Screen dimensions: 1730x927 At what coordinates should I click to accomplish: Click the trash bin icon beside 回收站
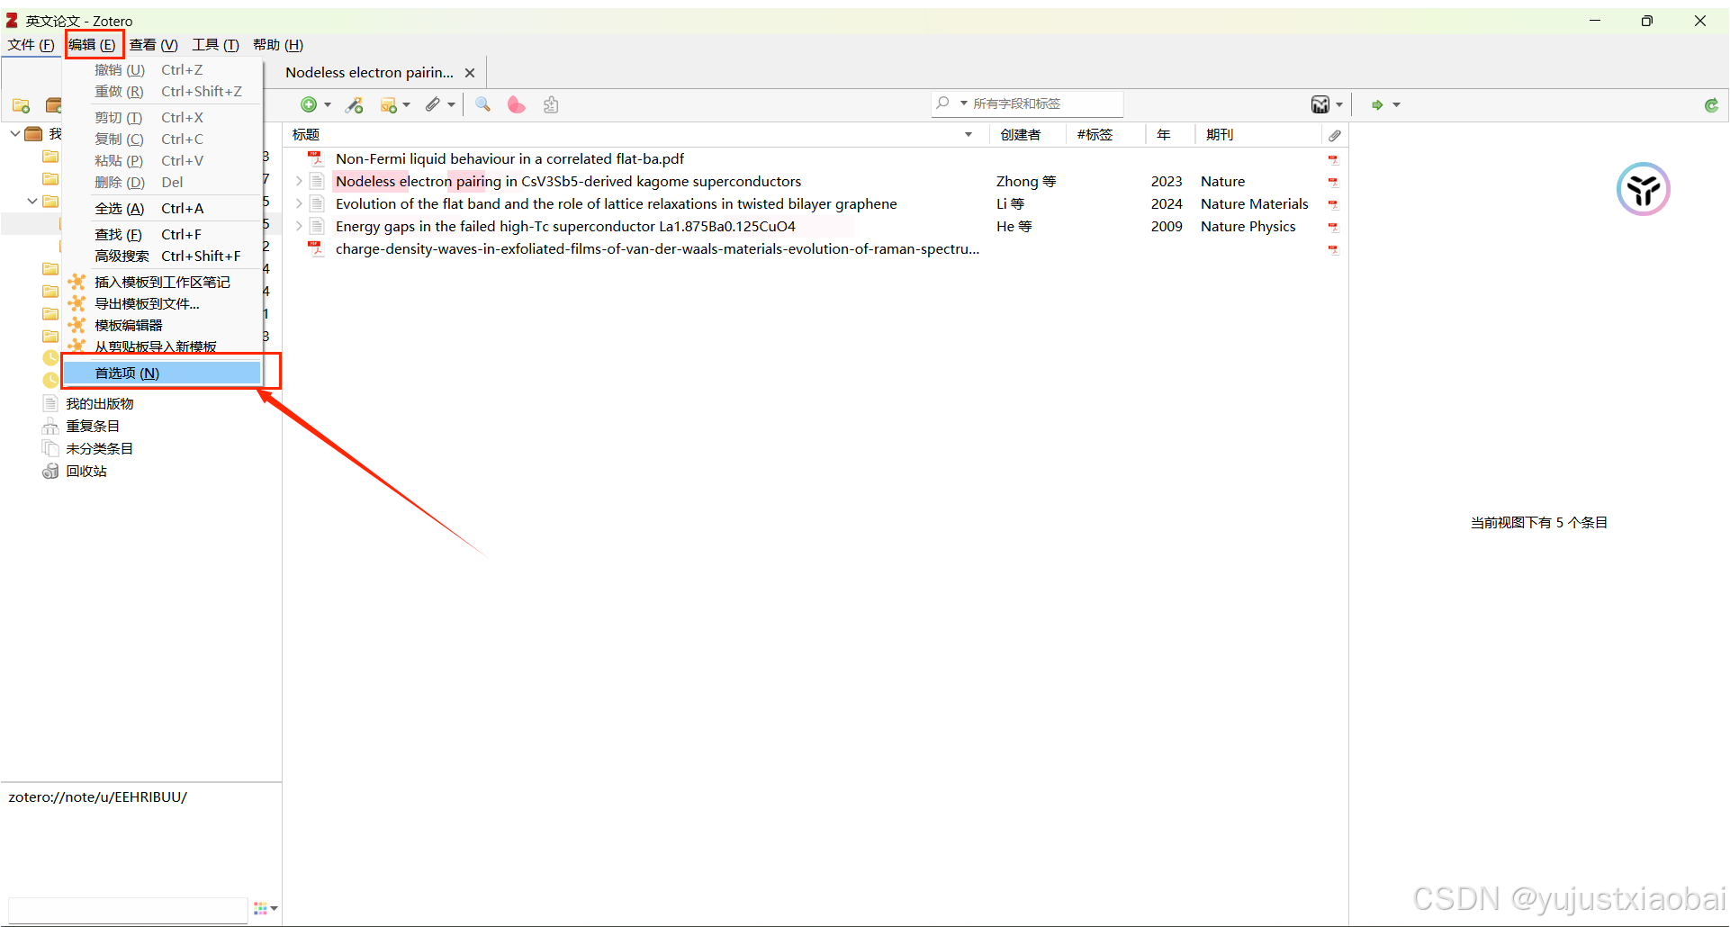[50, 471]
